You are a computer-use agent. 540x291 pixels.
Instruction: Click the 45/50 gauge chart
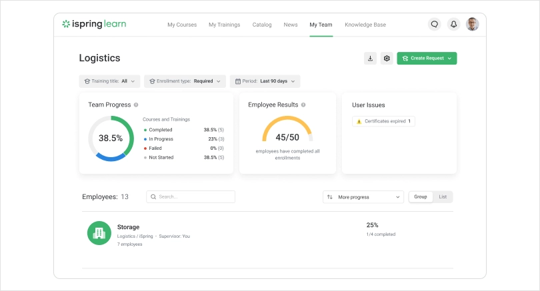click(287, 129)
